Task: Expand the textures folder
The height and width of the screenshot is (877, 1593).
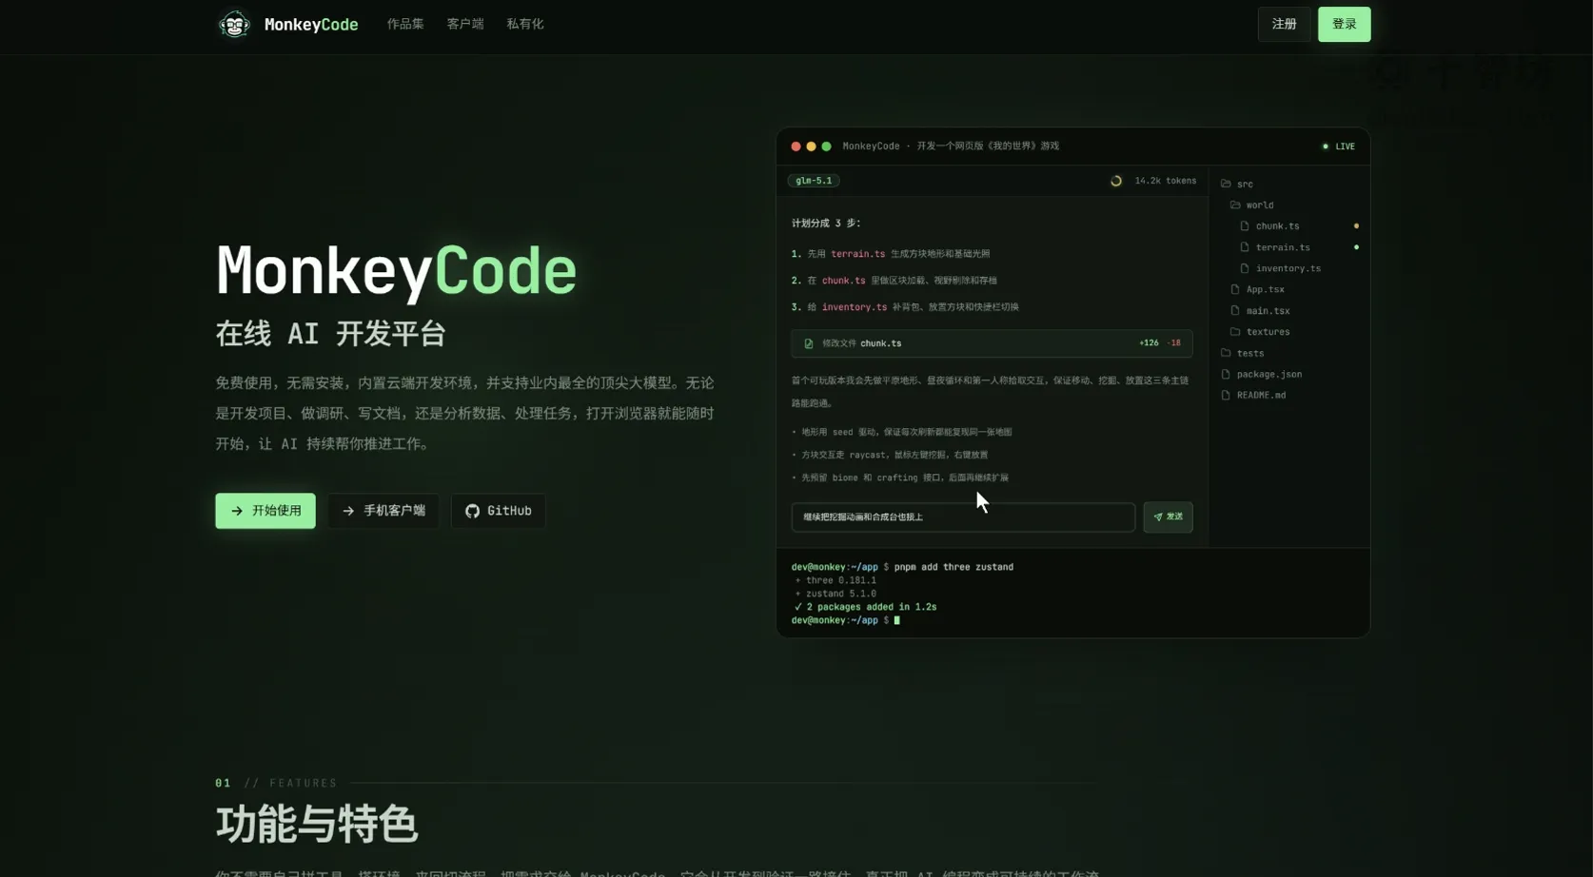Action: (1260, 332)
